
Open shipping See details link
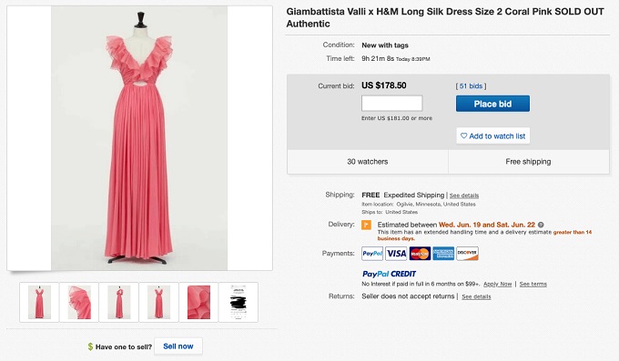point(464,196)
